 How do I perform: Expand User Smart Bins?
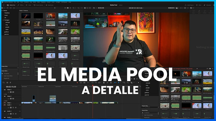coord(2,76)
